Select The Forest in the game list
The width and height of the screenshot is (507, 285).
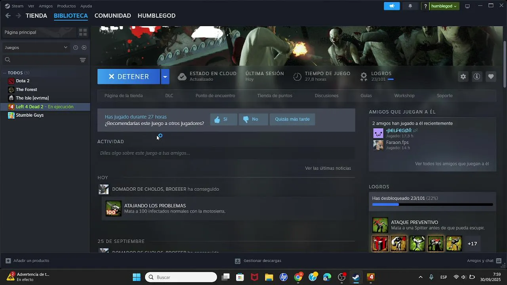click(x=27, y=89)
